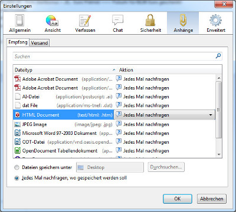
Task: Click the search magnifier icon
Action: pos(218,56)
